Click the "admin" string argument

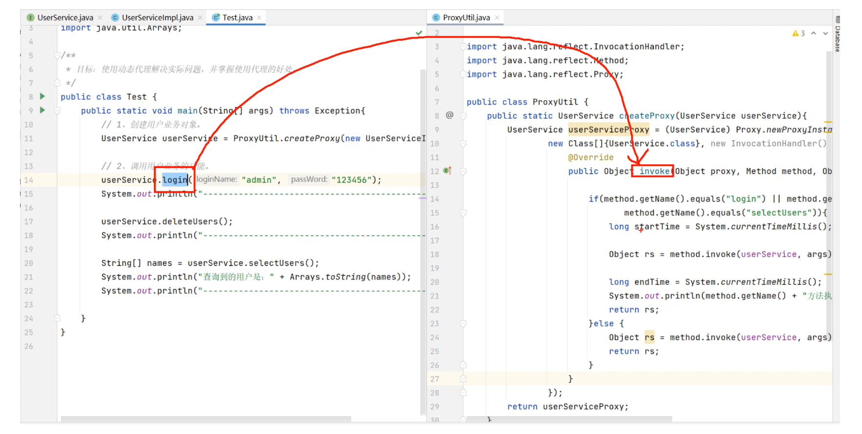259,180
